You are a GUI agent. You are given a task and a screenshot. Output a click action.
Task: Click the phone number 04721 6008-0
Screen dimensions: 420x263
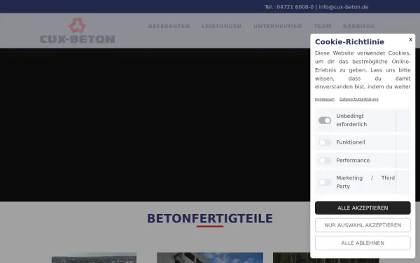point(295,7)
